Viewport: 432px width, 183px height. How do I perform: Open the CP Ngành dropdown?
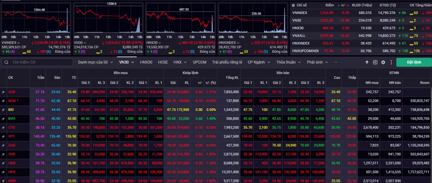pyautogui.click(x=258, y=62)
